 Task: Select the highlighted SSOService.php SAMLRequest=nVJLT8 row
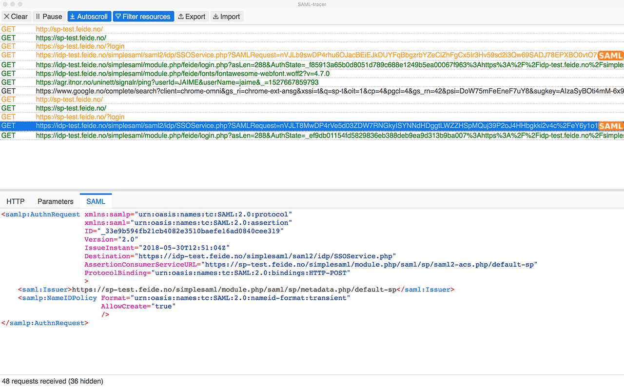(312, 126)
